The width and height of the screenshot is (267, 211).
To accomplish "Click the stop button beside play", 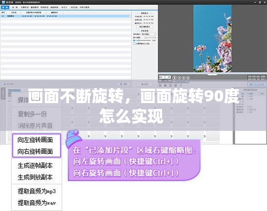I will [180, 78].
